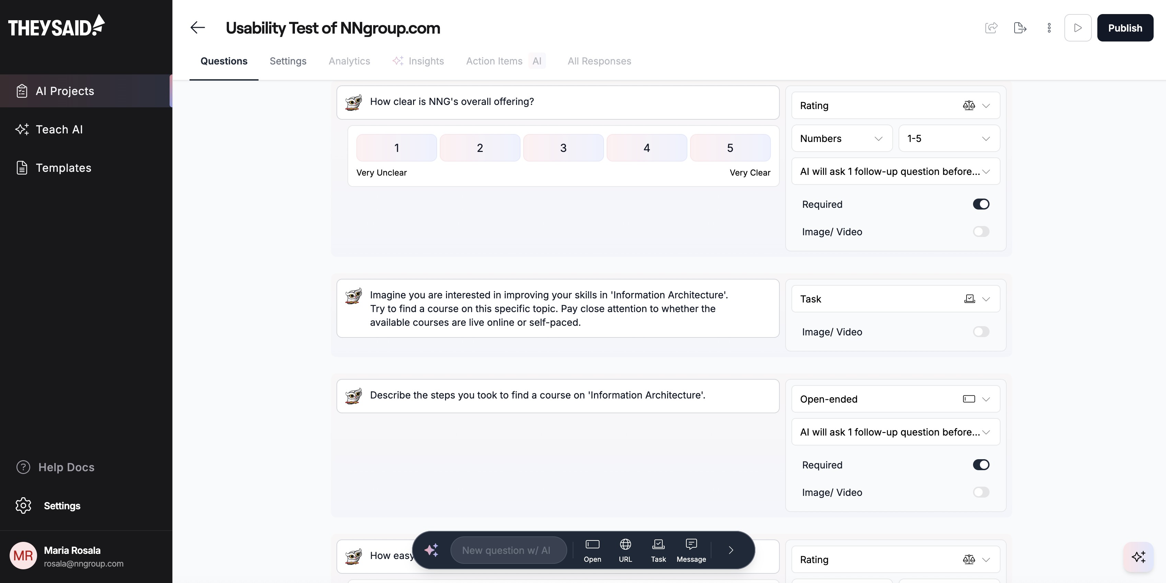Open Help Docs link
1166x583 pixels.
click(x=55, y=467)
